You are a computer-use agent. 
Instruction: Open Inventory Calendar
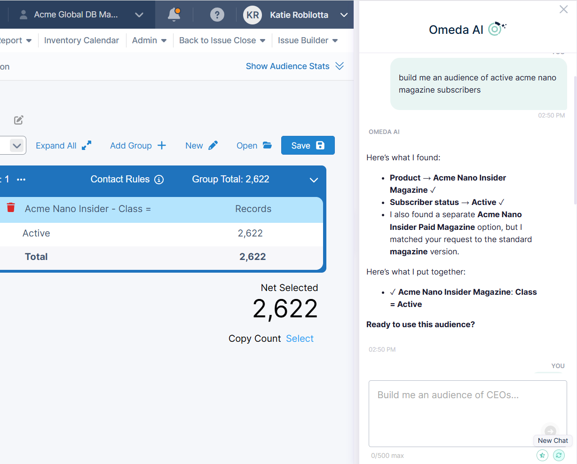(81, 40)
